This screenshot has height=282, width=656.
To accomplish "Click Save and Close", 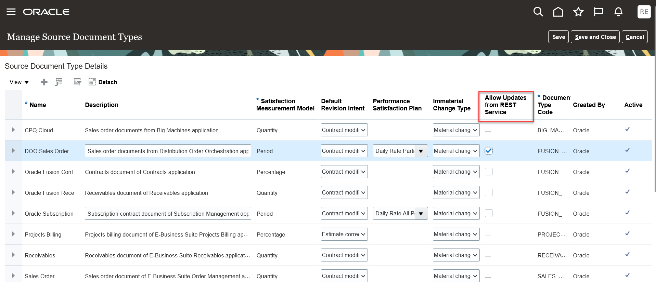I will (595, 37).
